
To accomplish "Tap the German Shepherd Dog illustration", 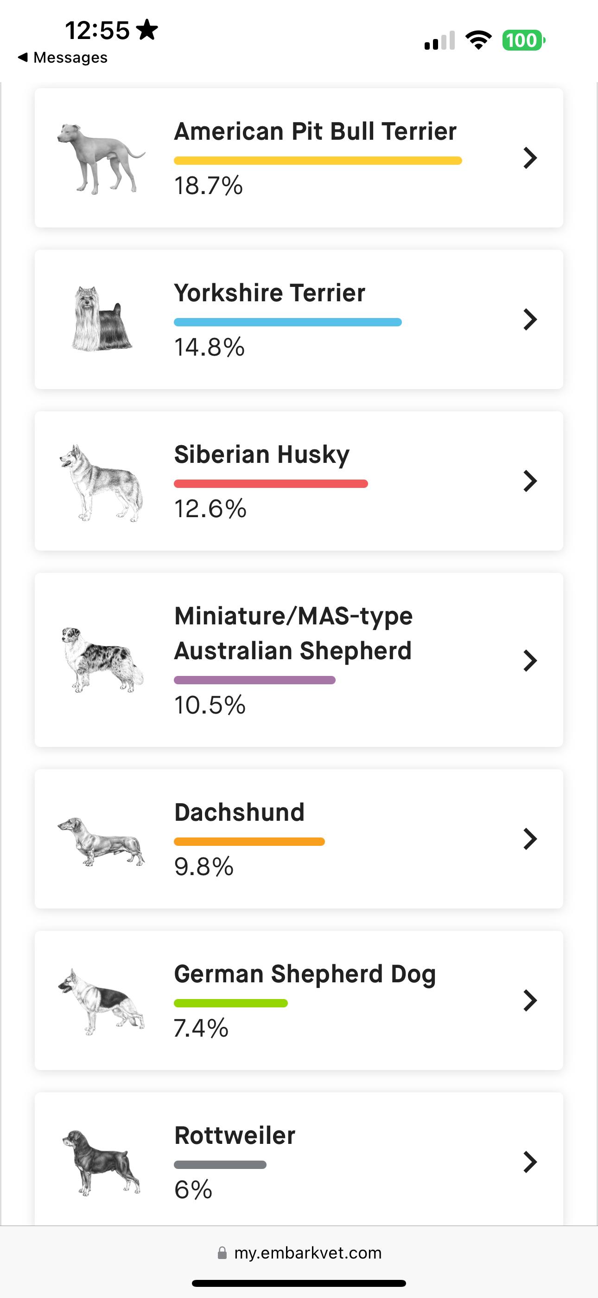I will coord(101,1001).
